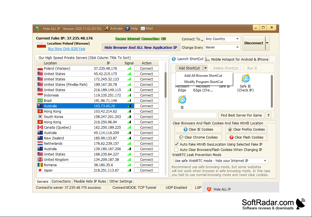The height and width of the screenshot is (217, 312).
Task: Click the server list vertical scrollbar thumb
Action: [165, 85]
